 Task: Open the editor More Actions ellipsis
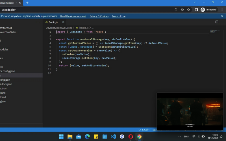tap(222, 22)
